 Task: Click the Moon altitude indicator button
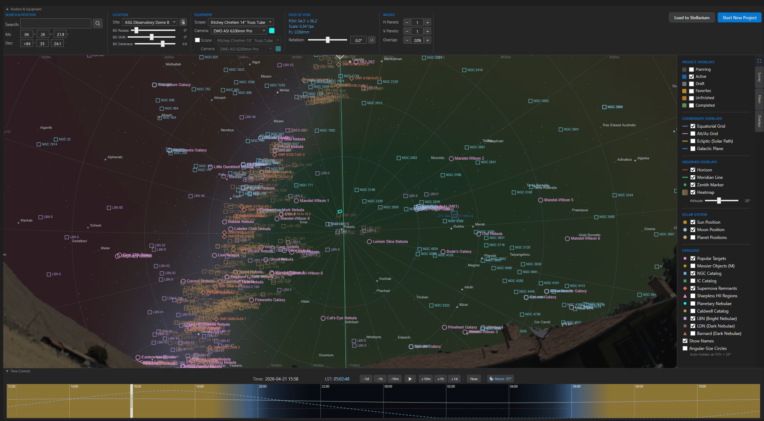click(x=500, y=379)
